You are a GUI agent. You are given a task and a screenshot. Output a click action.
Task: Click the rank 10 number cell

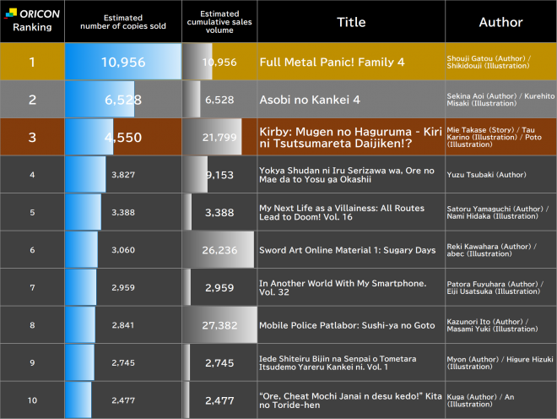(32, 400)
